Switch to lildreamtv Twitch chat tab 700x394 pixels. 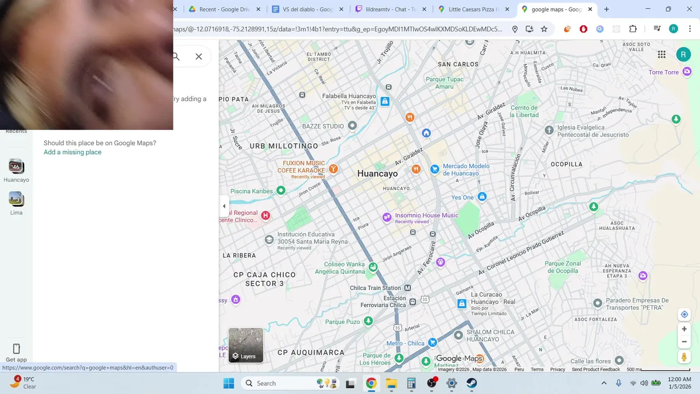(390, 9)
